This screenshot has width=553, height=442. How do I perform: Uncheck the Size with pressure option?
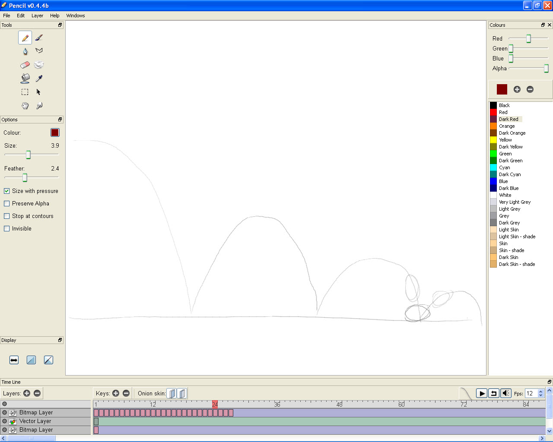pyautogui.click(x=7, y=191)
